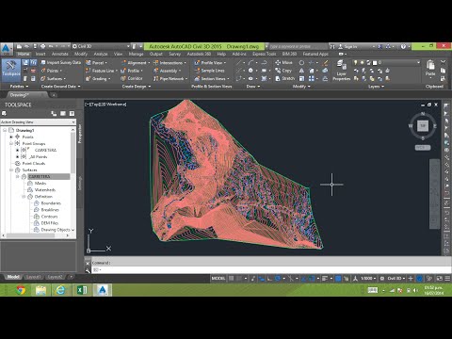Click the Corridor tool
This screenshot has height=339, width=452.
point(132,78)
